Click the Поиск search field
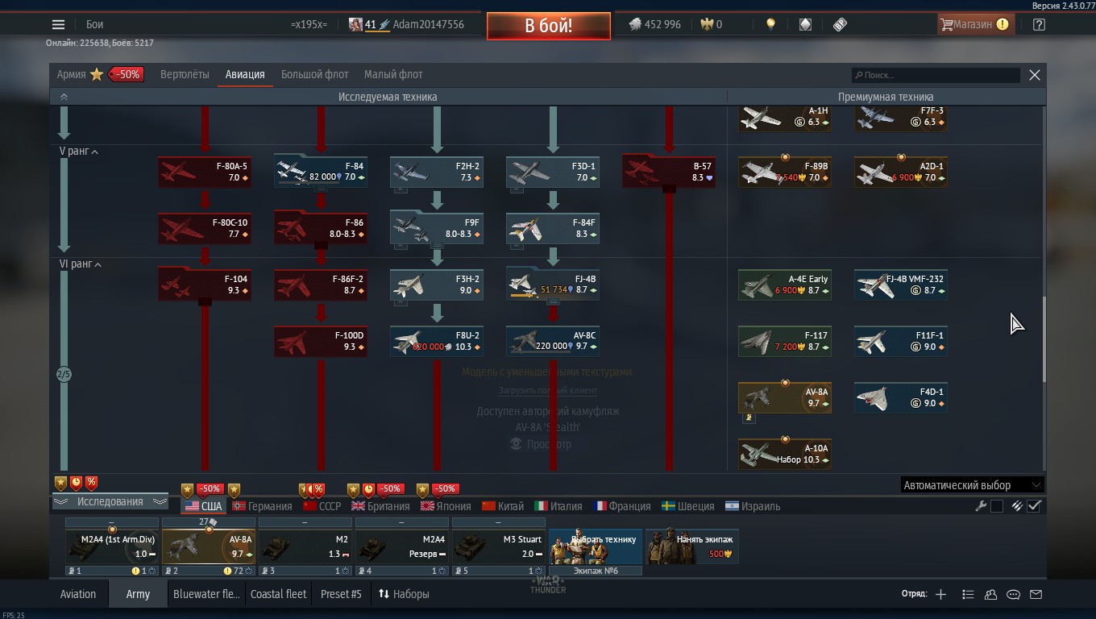Image resolution: width=1096 pixels, height=619 pixels. [936, 75]
